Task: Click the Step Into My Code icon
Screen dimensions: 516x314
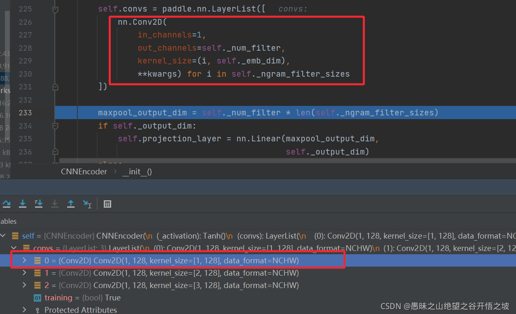Action: (x=39, y=204)
